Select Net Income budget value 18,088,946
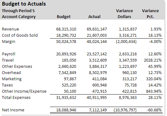This screenshot has width=167, height=116. (x=66, y=110)
